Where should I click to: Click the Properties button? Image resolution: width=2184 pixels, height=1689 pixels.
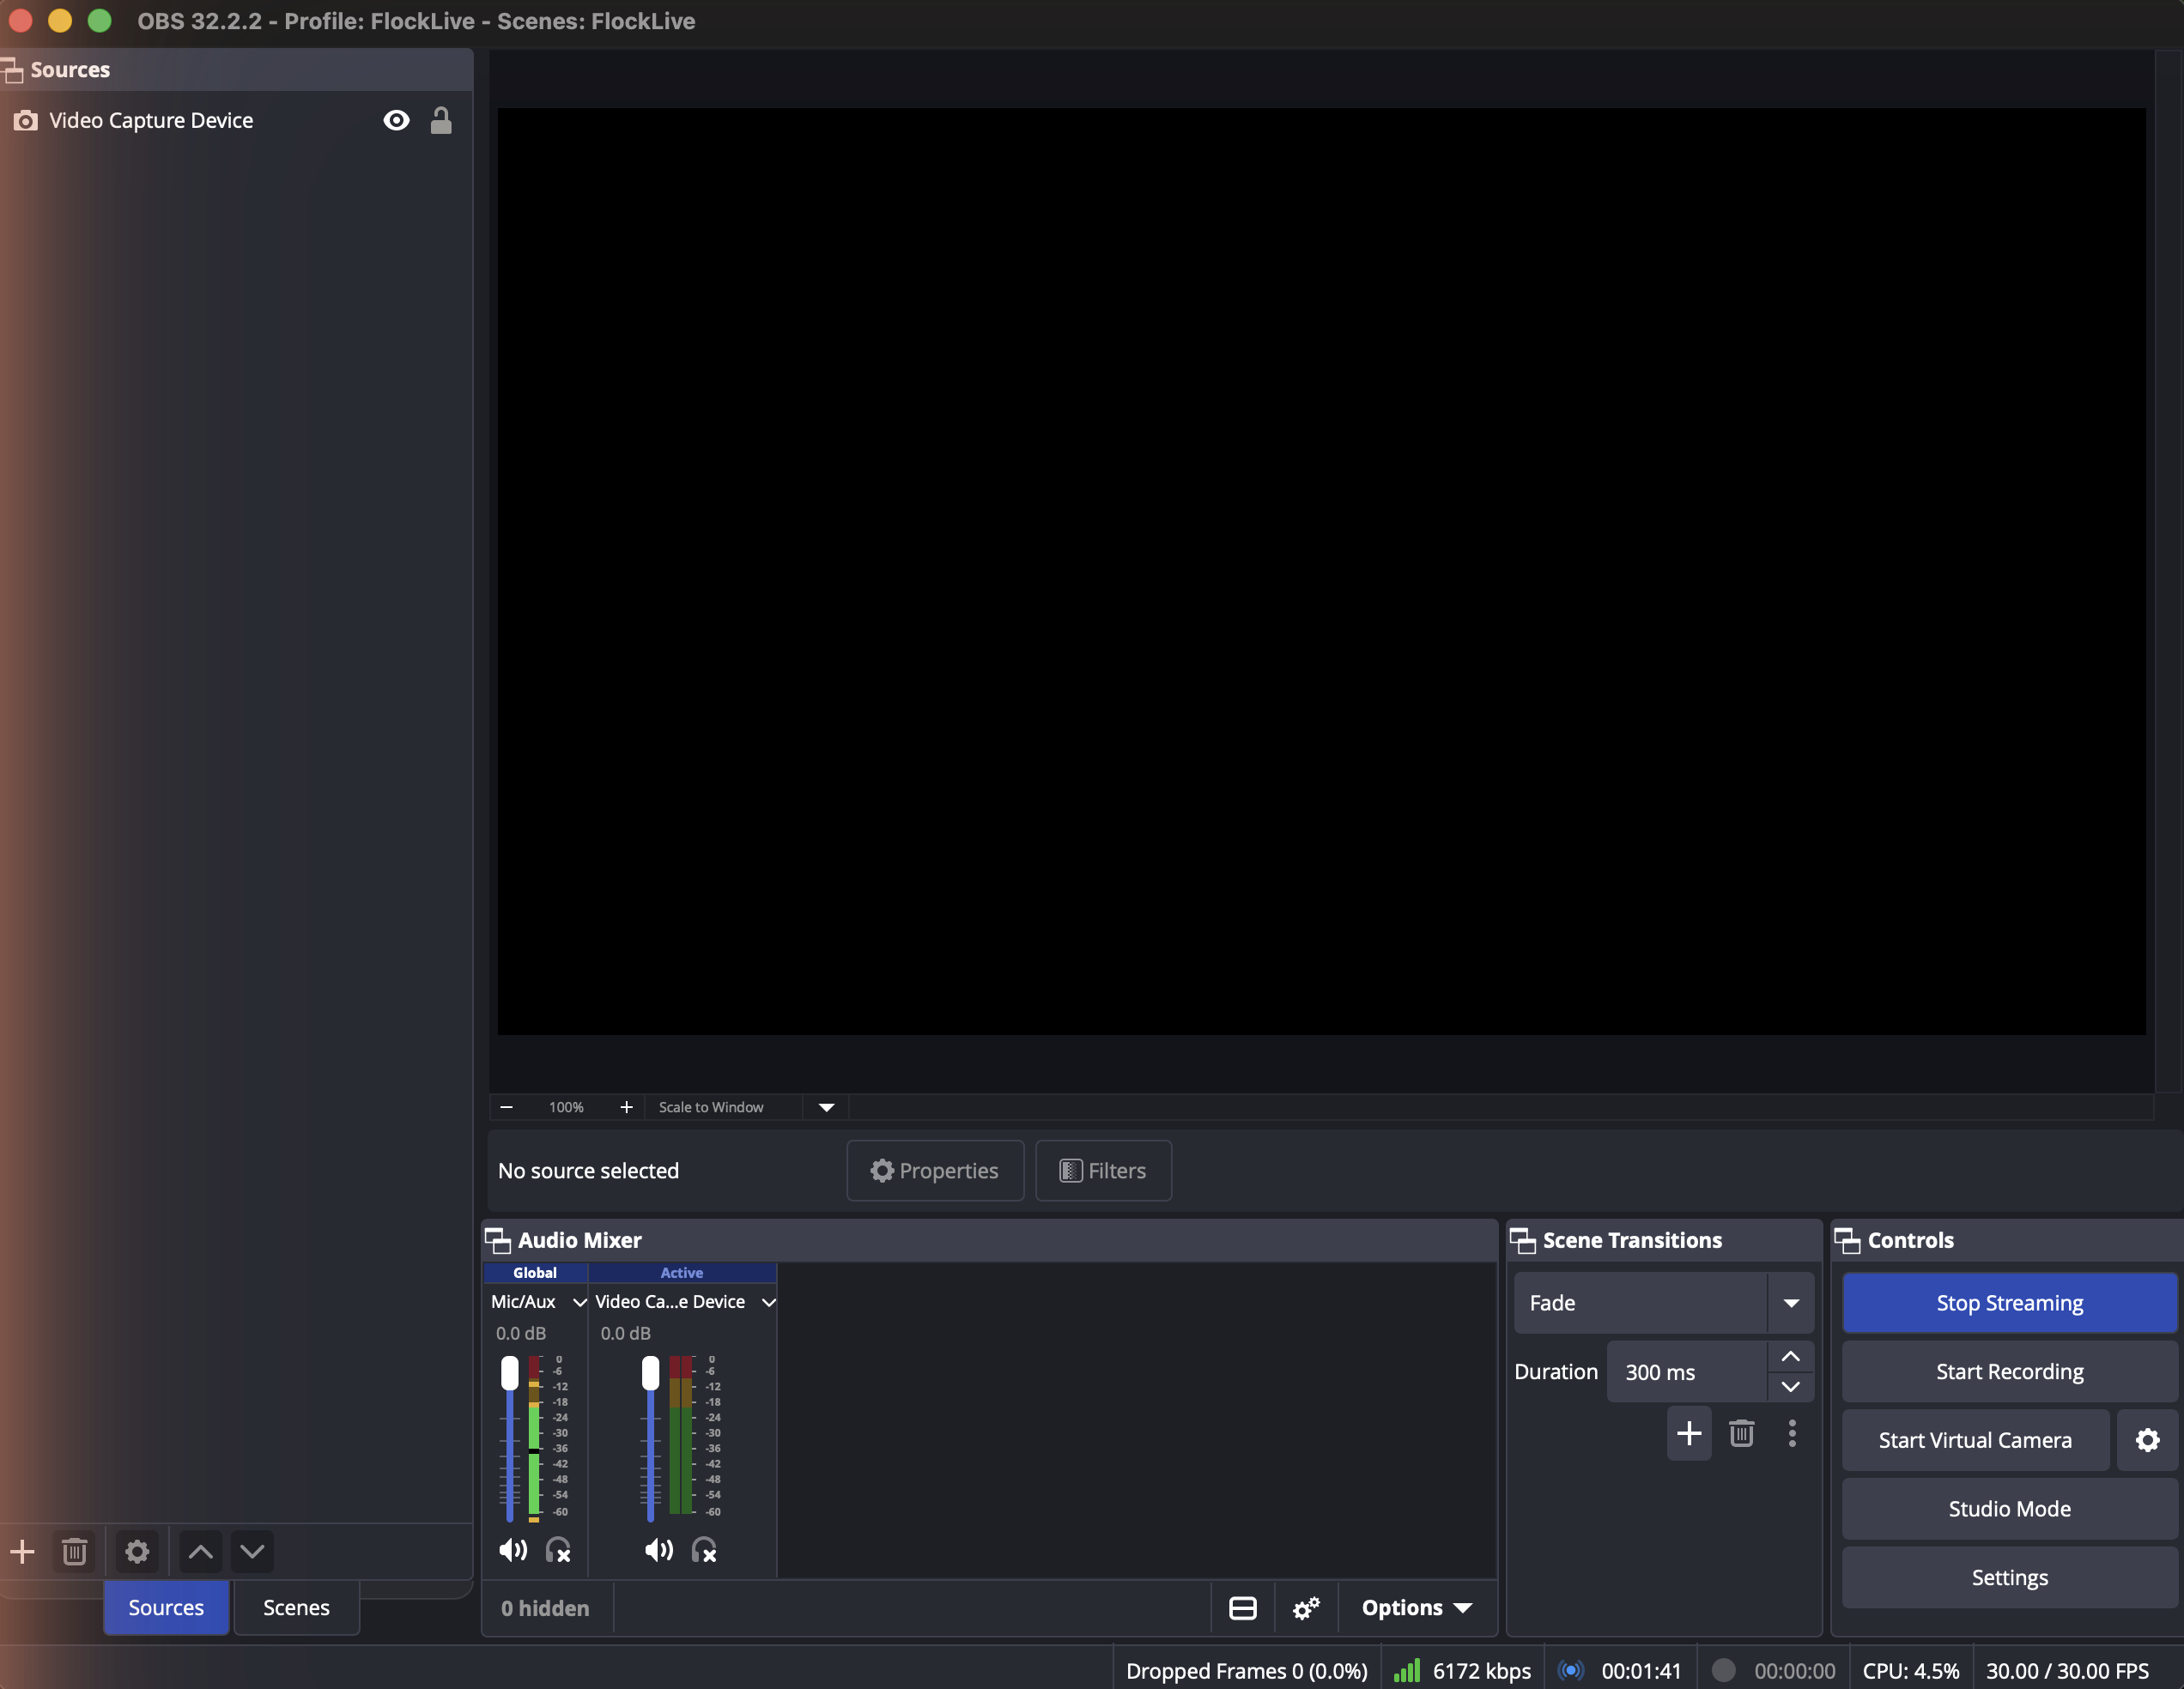(935, 1171)
